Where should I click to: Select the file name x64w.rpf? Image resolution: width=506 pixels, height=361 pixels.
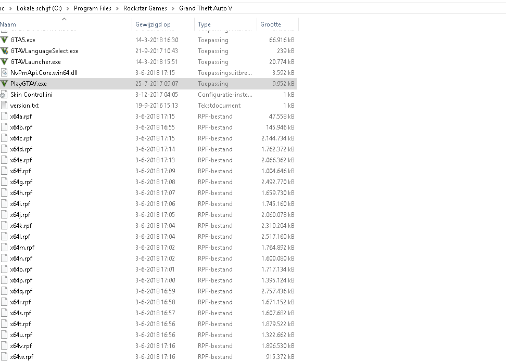[x=22, y=357]
